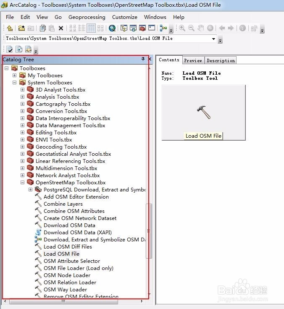Open the Customize menu
The height and width of the screenshot is (309, 284).
[125, 17]
